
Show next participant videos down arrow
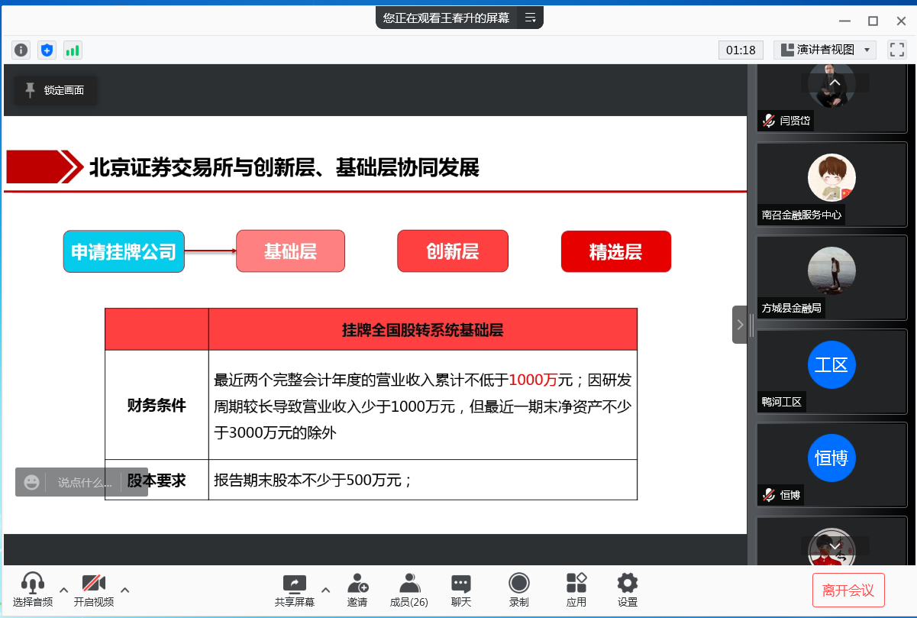click(x=835, y=545)
